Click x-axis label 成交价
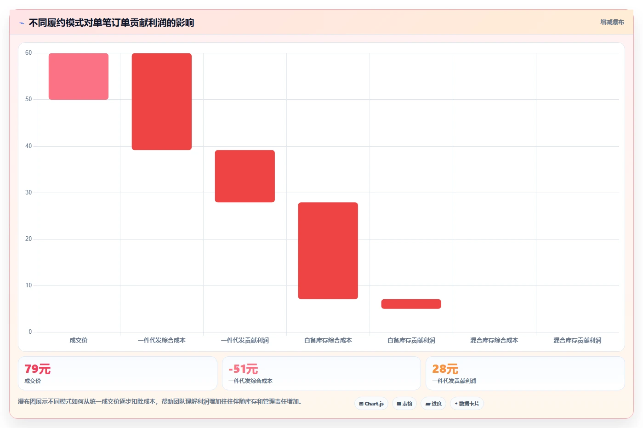This screenshot has height=428, width=643. 79,340
